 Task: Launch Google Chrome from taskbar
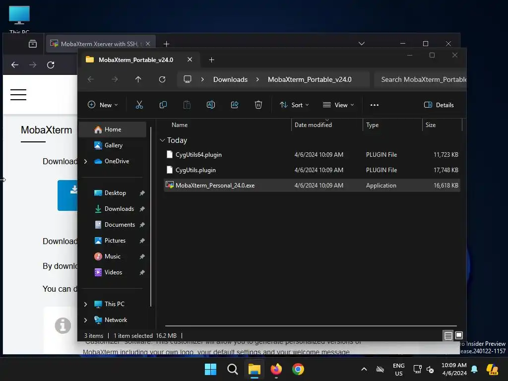pos(298,369)
